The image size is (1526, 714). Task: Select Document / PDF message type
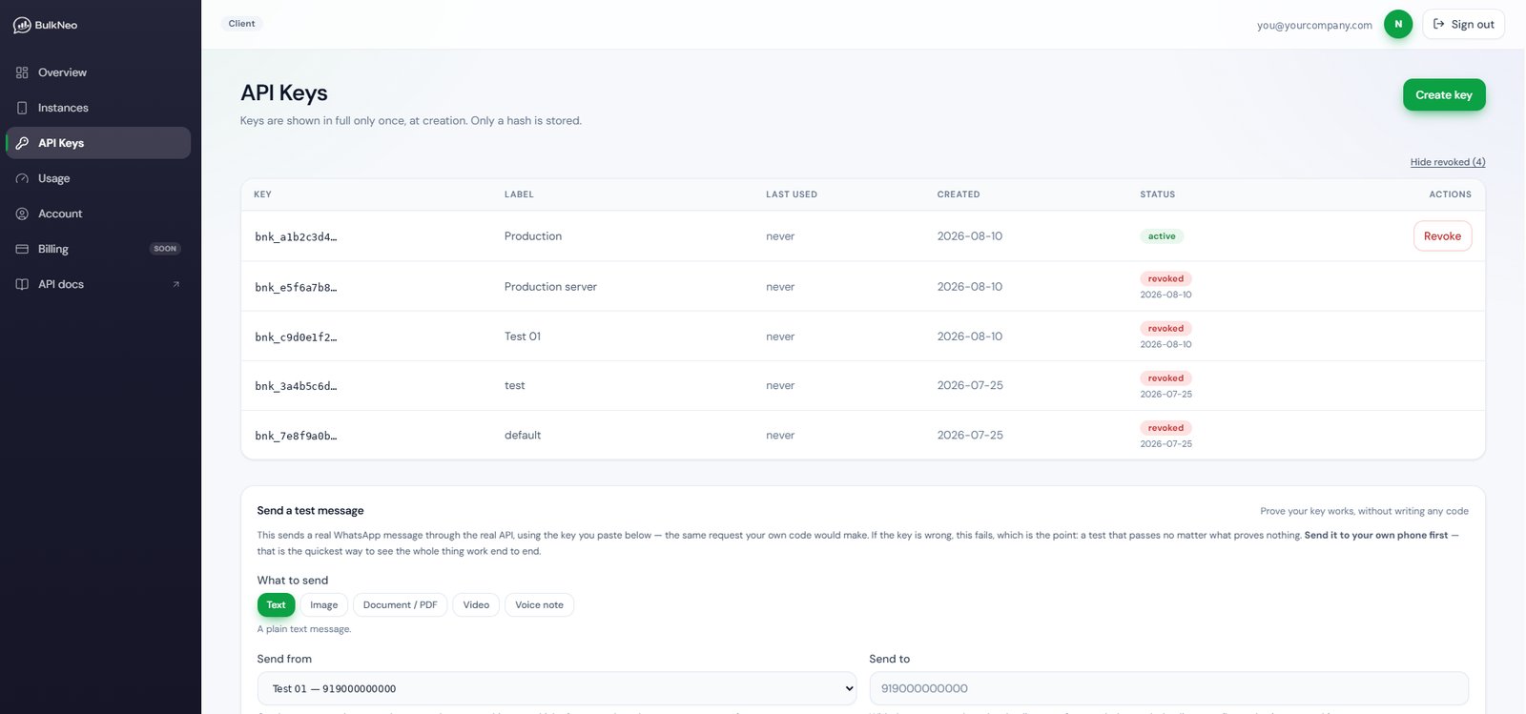[400, 605]
